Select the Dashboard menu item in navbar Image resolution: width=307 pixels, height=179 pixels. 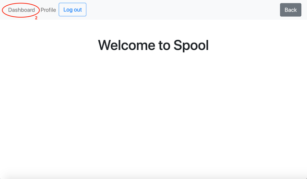[x=21, y=10]
